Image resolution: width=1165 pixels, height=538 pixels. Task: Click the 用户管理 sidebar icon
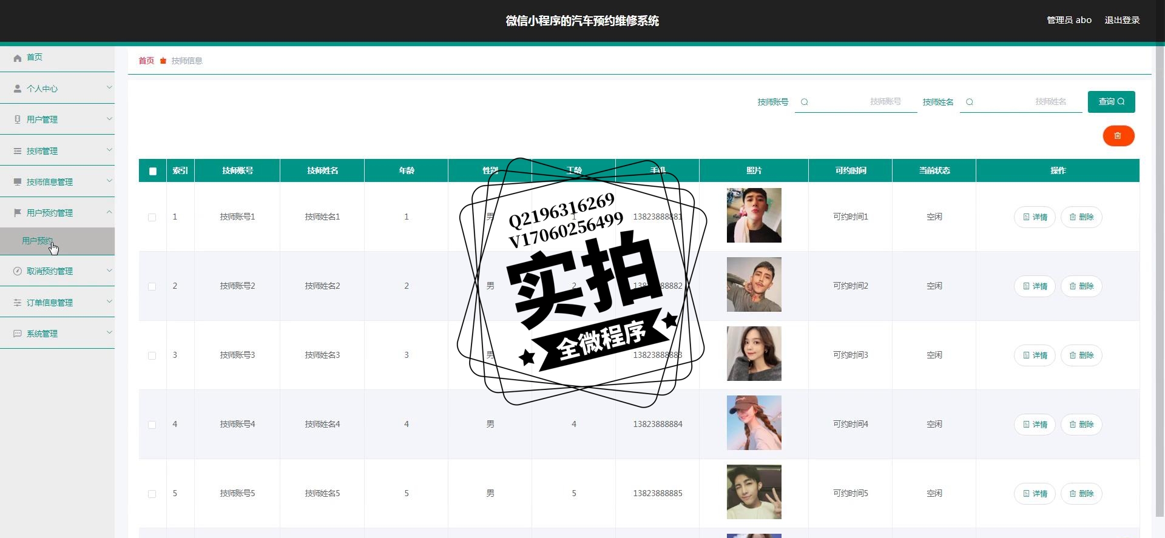click(18, 119)
